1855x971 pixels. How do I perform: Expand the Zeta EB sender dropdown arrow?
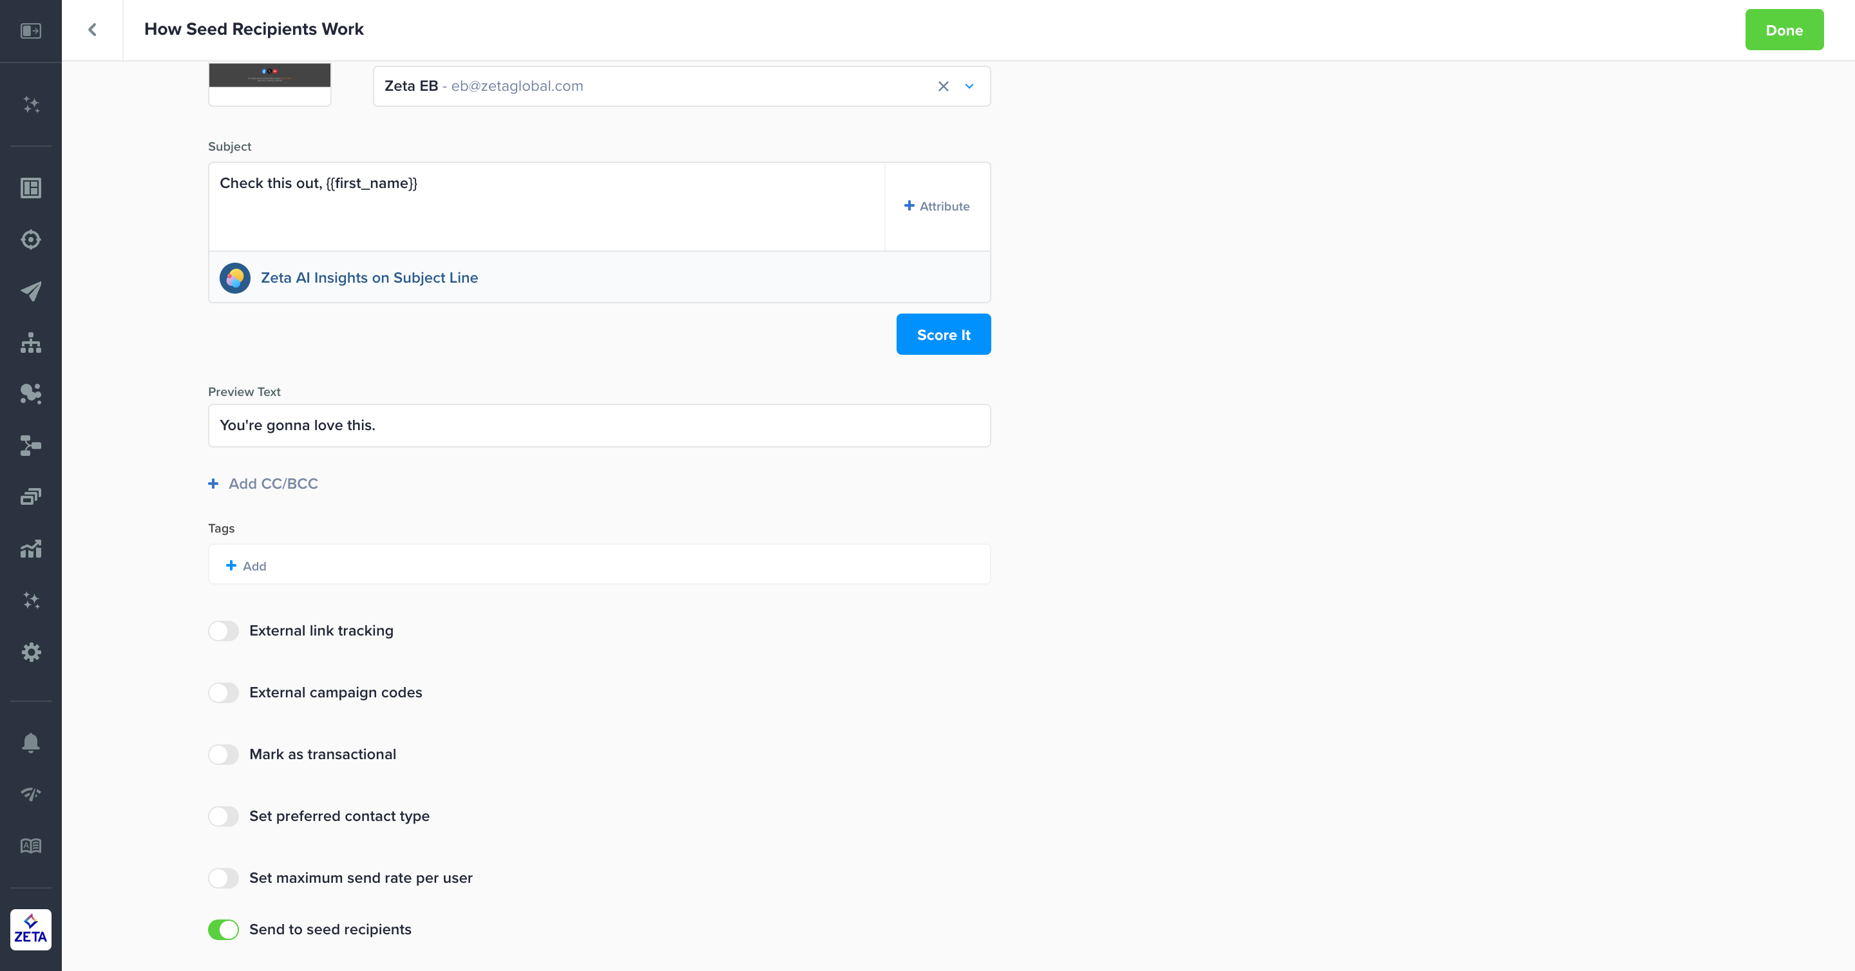click(969, 86)
